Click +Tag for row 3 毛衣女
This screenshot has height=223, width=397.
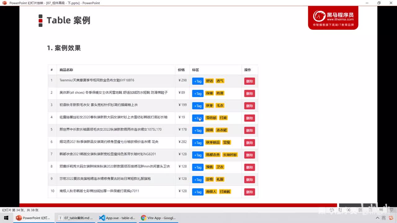pyautogui.click(x=198, y=106)
